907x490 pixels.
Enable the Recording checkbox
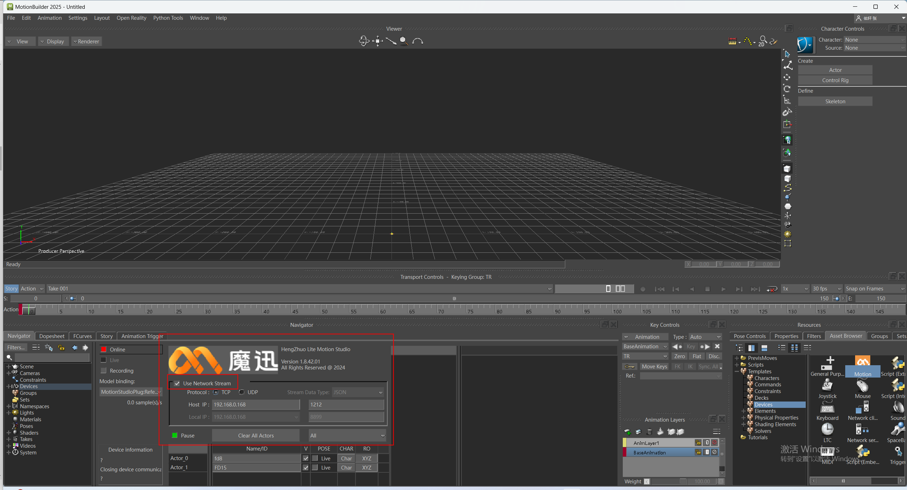104,371
